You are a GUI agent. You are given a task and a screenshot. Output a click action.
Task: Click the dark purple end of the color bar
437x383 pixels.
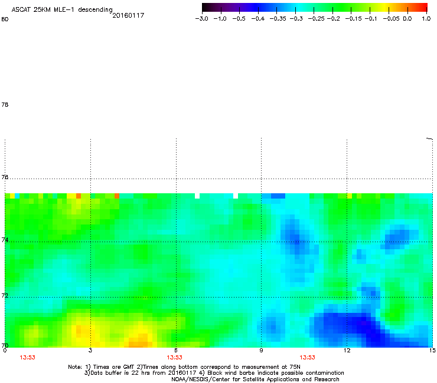(208, 8)
